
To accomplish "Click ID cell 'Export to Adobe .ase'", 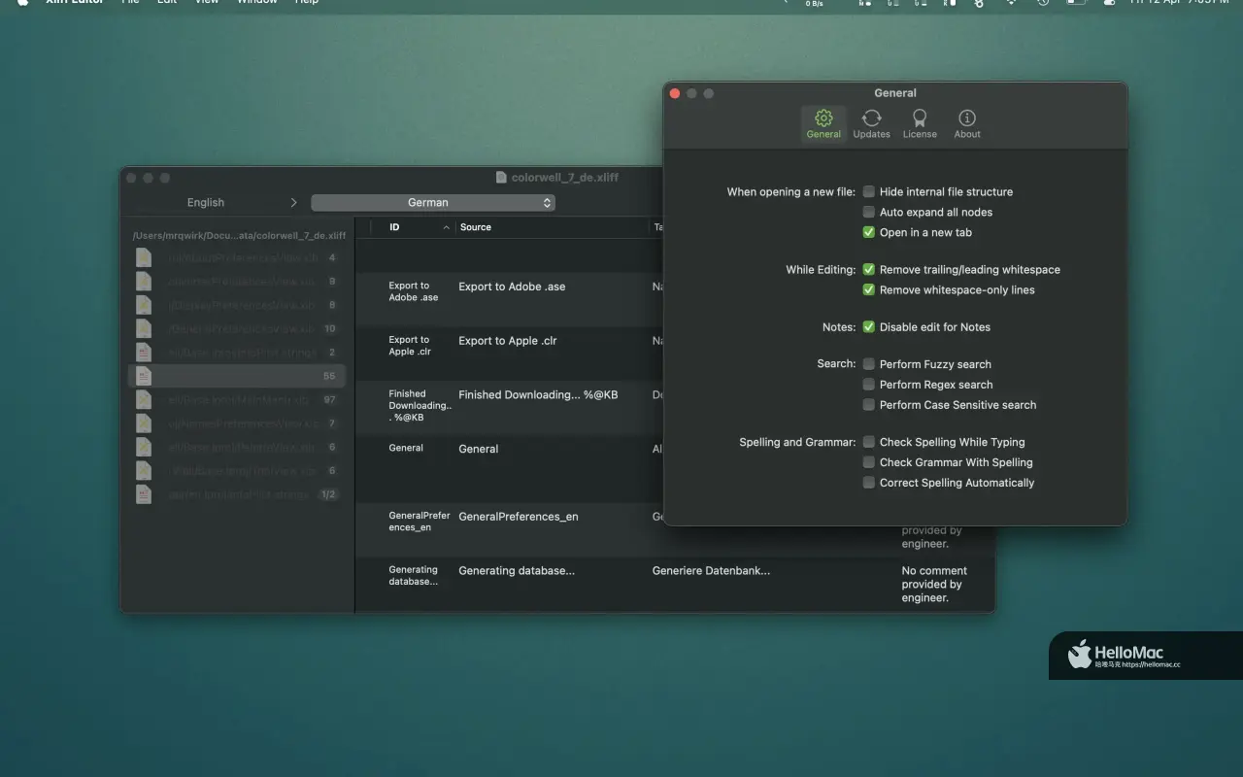I will [413, 291].
